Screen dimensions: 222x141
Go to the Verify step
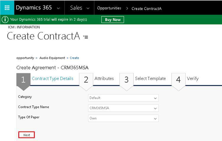click(x=192, y=78)
